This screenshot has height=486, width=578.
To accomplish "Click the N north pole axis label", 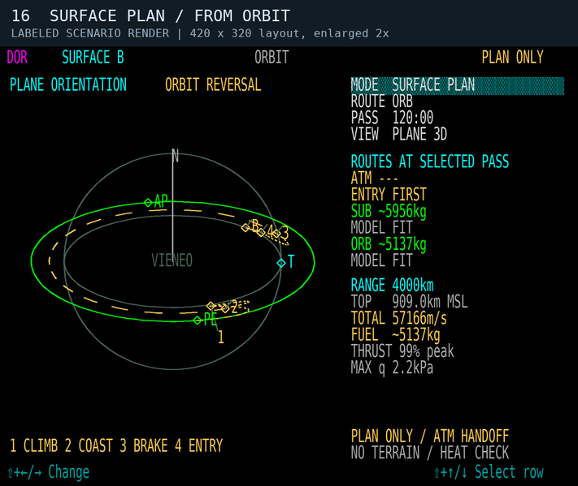I will click(175, 156).
